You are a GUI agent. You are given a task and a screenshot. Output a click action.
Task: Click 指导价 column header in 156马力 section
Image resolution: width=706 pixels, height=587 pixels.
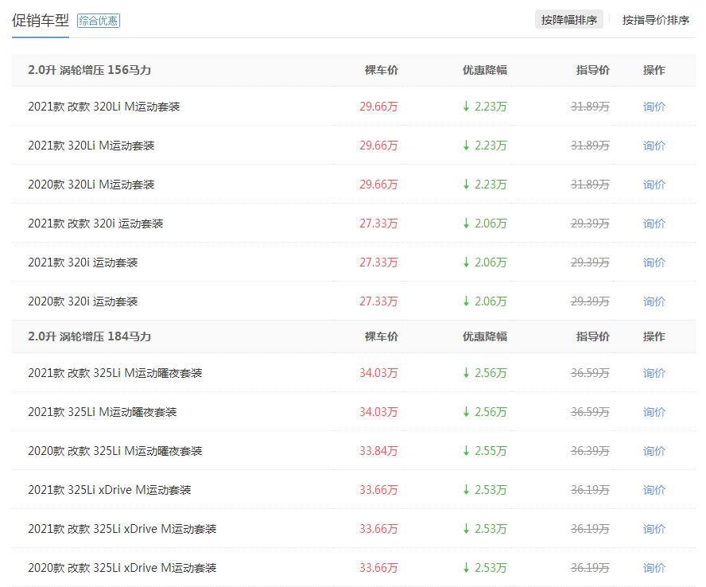coord(593,70)
